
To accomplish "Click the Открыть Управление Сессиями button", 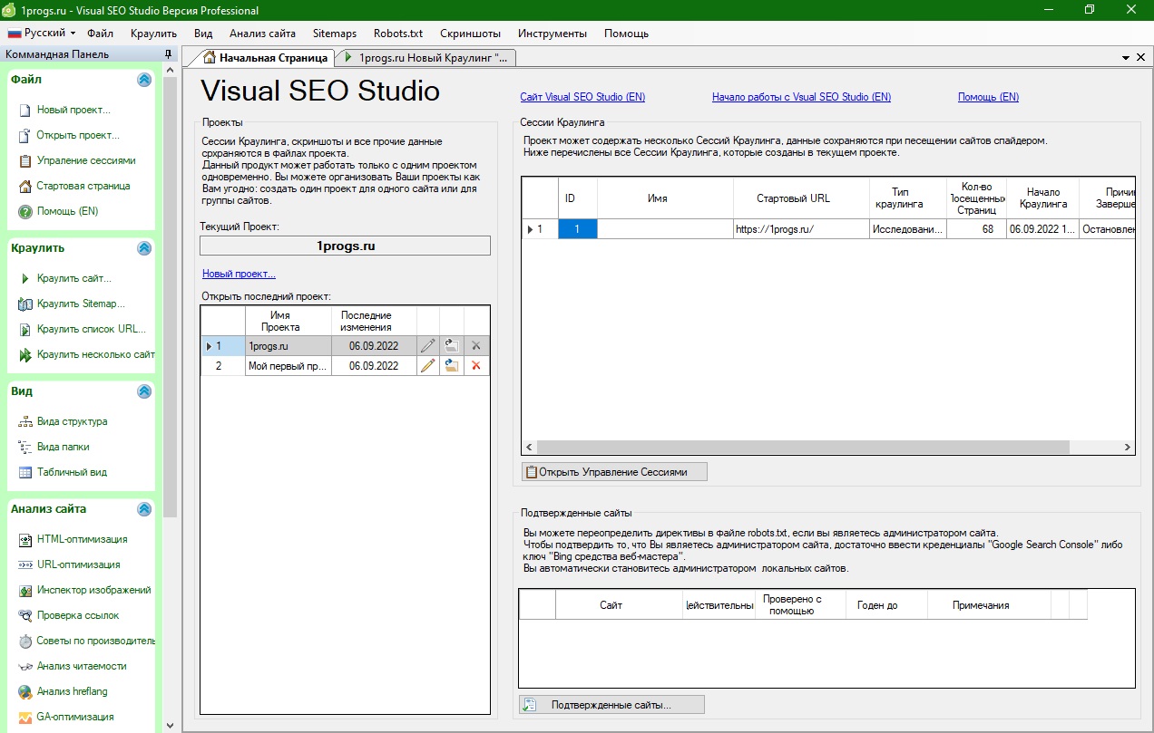I will pos(613,472).
